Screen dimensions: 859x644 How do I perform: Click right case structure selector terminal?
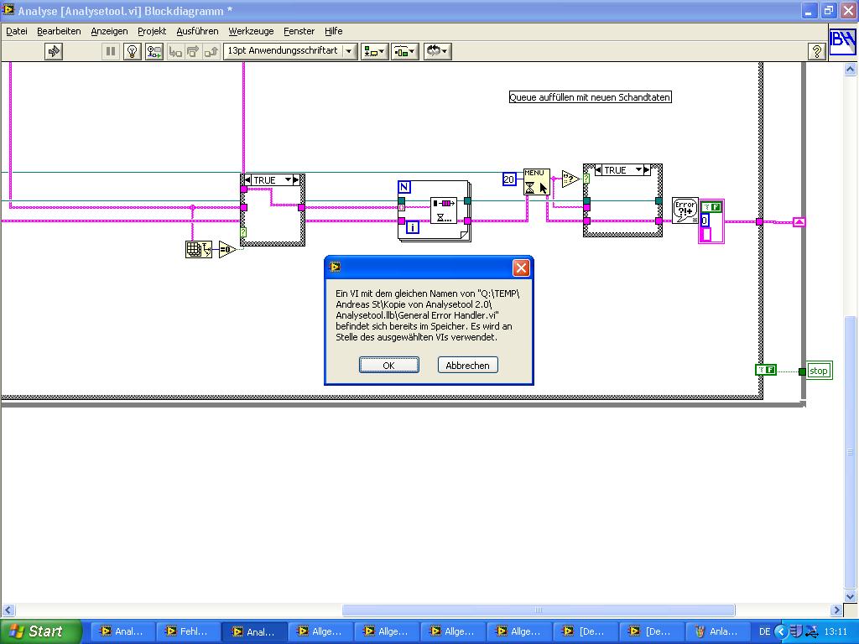tap(586, 179)
